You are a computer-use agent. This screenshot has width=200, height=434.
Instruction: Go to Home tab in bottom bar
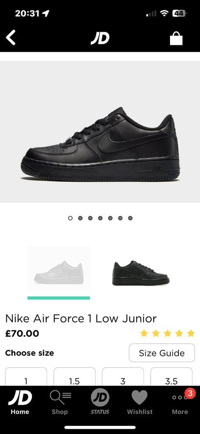point(20,401)
